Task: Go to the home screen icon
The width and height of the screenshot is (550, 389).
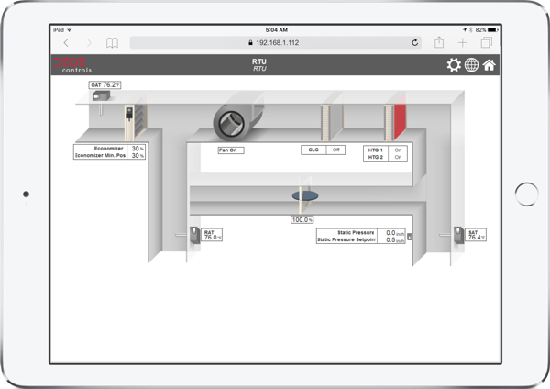Action: [489, 64]
